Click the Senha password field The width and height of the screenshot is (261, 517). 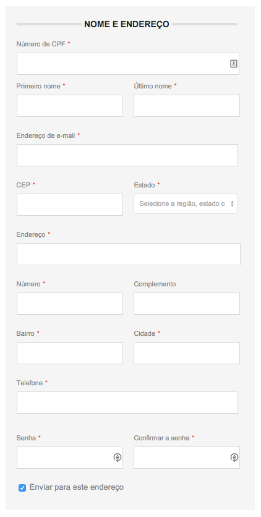coord(70,458)
